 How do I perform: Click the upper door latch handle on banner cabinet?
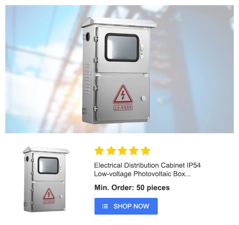[x=142, y=51]
